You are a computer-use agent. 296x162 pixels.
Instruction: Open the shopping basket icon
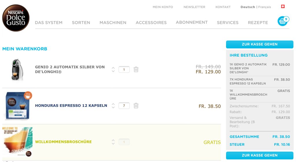click(x=283, y=21)
